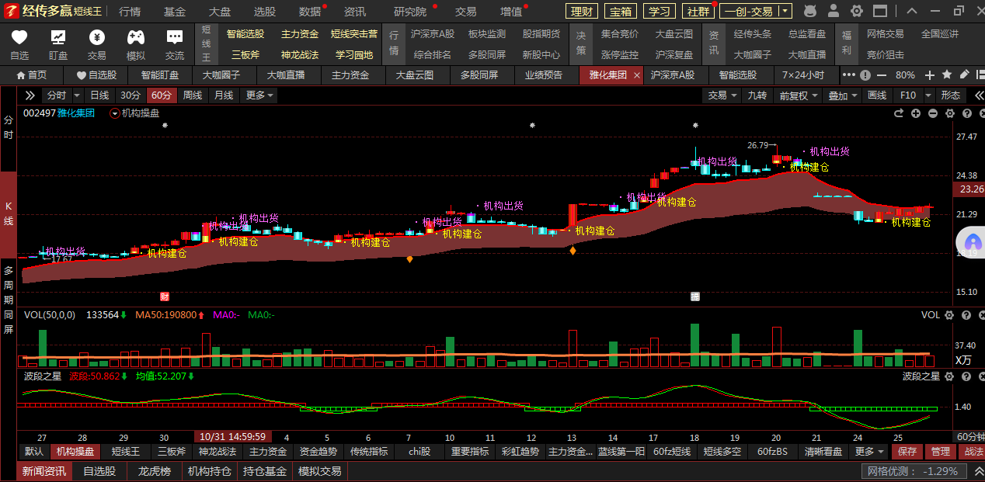Click the 交易 yen coin icon
Viewport: 985px width, 482px height.
tap(97, 37)
